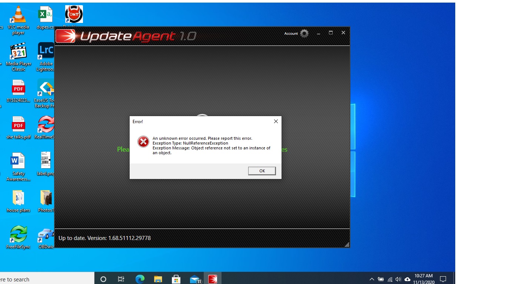Select the Photos folder desktop icon

pos(46,202)
